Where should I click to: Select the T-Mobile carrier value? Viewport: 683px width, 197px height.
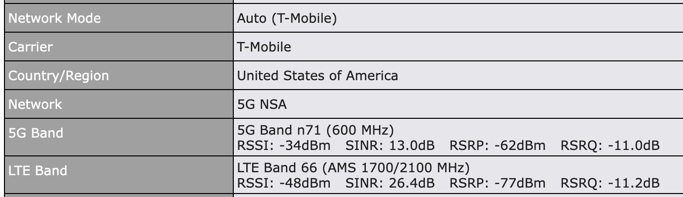264,48
